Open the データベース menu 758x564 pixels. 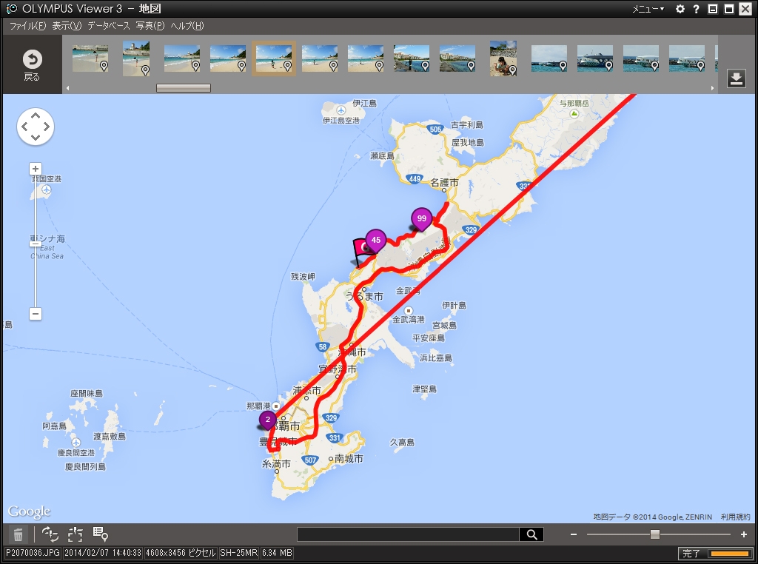(x=108, y=26)
